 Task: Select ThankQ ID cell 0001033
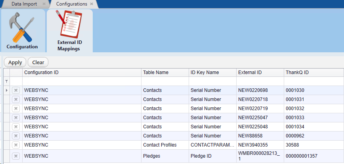click(314, 118)
